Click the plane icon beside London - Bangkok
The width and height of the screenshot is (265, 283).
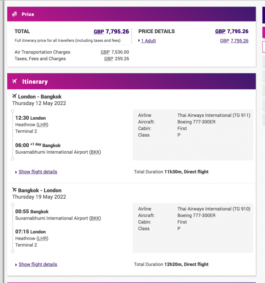click(15, 96)
